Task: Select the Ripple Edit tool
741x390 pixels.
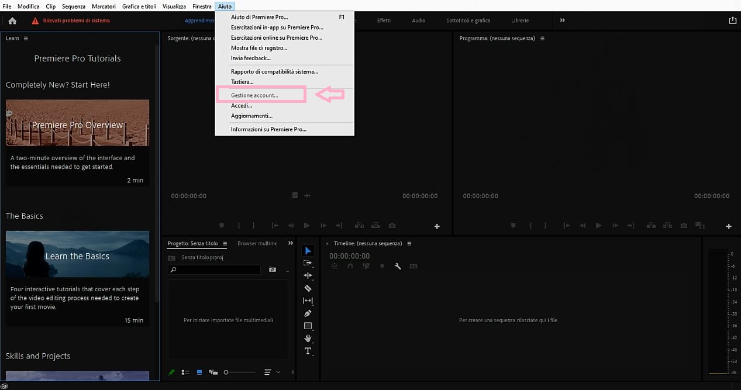Action: pos(308,275)
